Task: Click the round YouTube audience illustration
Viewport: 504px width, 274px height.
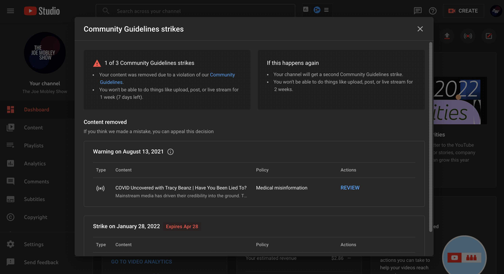Action: pyautogui.click(x=464, y=256)
